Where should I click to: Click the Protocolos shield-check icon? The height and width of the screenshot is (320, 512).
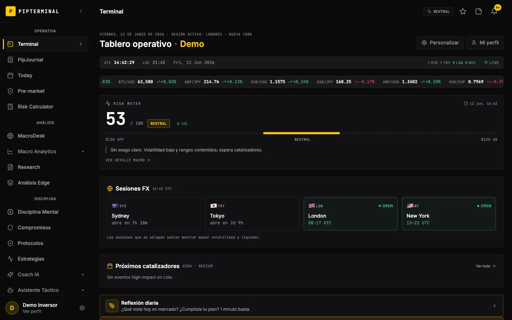pyautogui.click(x=10, y=243)
